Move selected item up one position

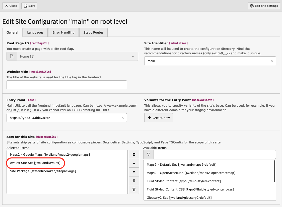click(x=134, y=163)
